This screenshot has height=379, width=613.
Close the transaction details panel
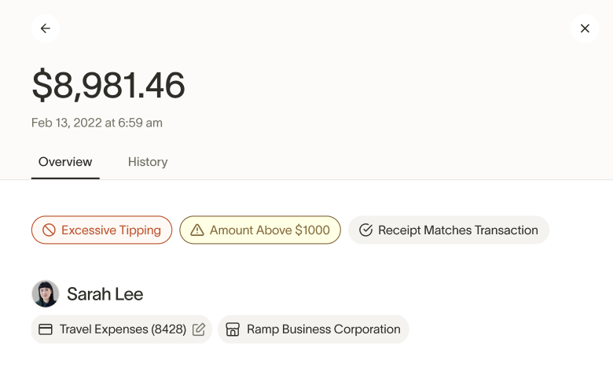pyautogui.click(x=585, y=28)
